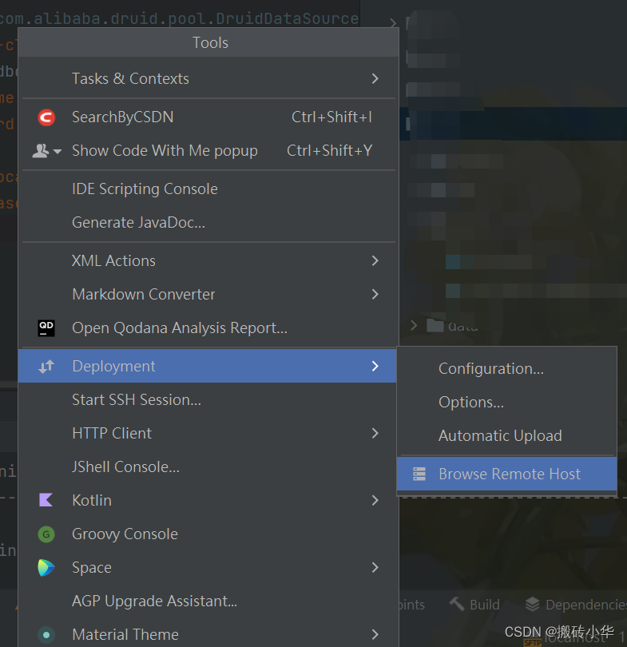627x647 pixels.
Task: Click the folder icon in the remote tree
Action: coord(435,326)
